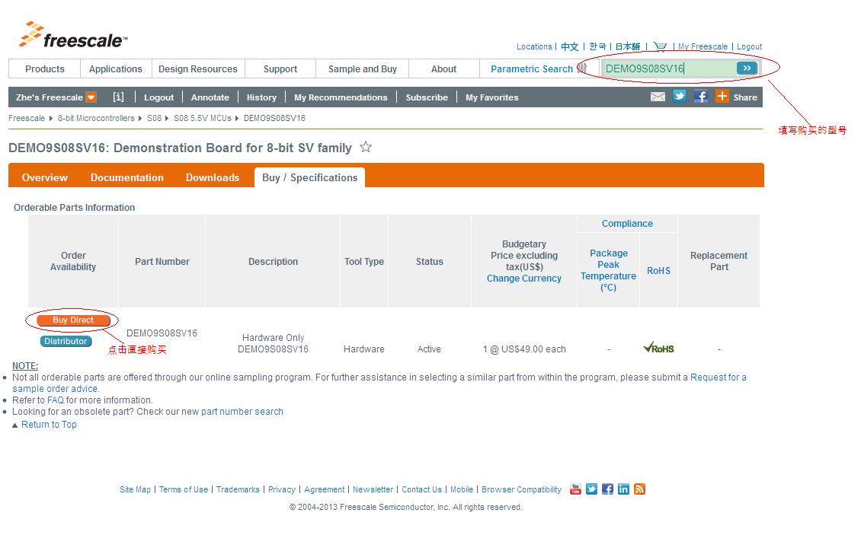Viewport: 861px width, 551px height.
Task: Open the shopping cart icon
Action: [660, 46]
